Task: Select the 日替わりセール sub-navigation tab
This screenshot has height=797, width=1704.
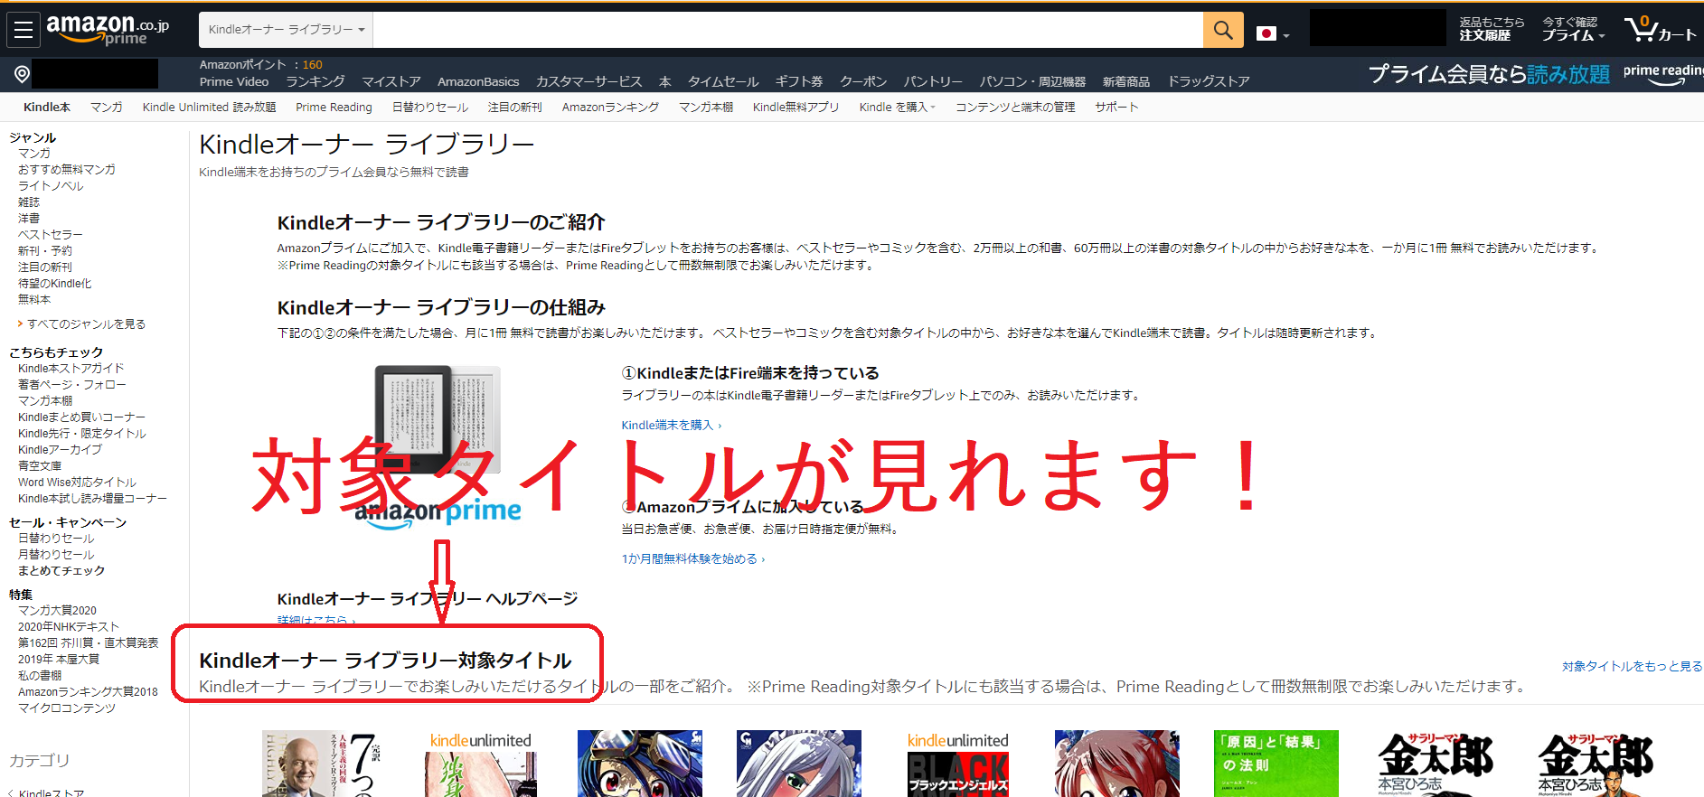Action: (430, 107)
